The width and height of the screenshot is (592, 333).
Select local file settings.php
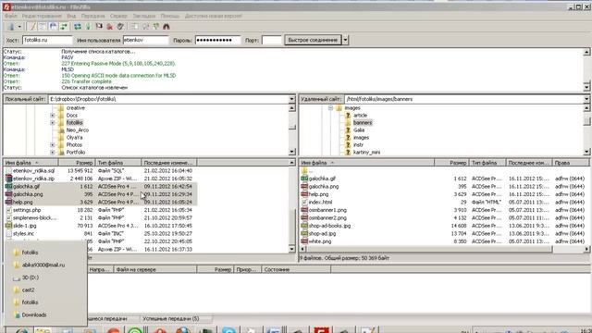point(27,210)
